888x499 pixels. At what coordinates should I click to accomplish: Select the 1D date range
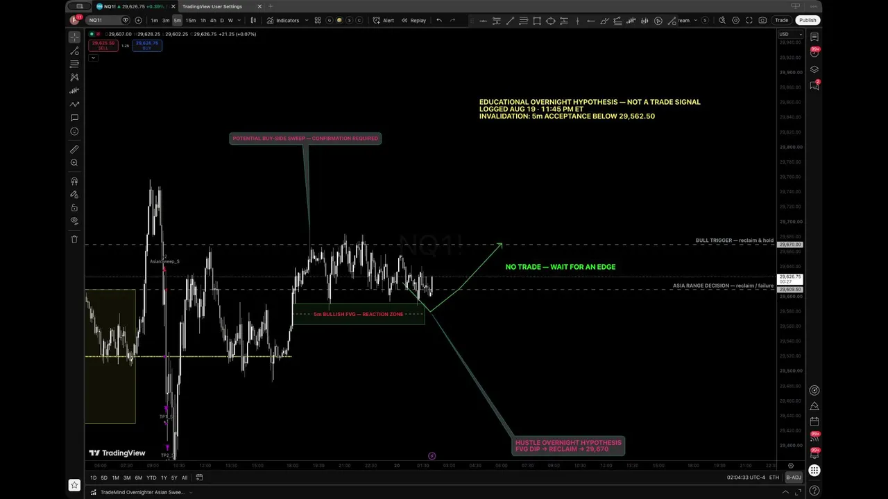point(94,478)
